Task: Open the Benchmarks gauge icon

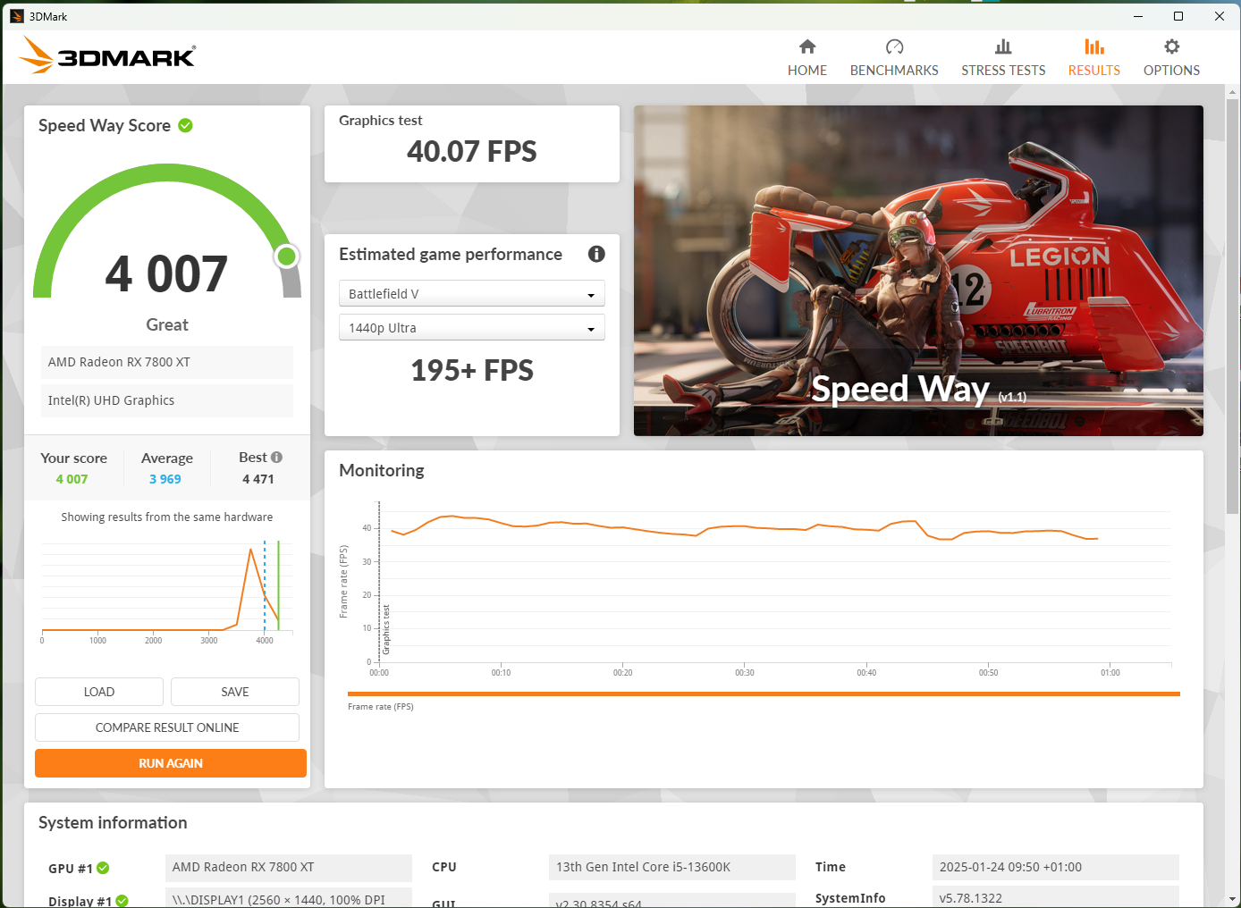Action: click(x=894, y=46)
